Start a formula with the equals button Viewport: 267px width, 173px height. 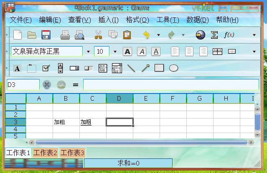[76, 85]
